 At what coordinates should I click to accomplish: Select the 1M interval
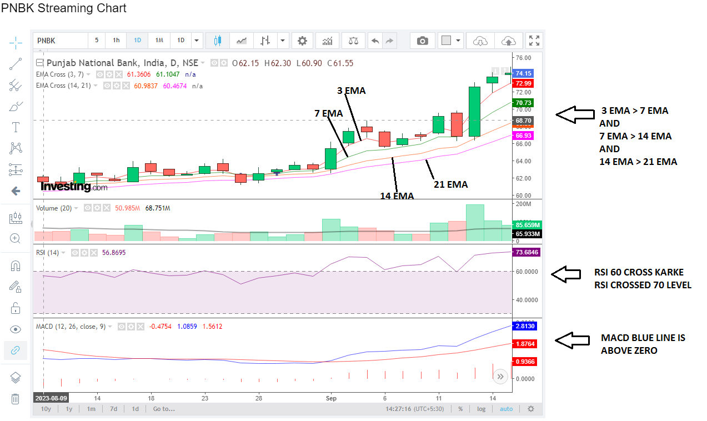tap(159, 41)
